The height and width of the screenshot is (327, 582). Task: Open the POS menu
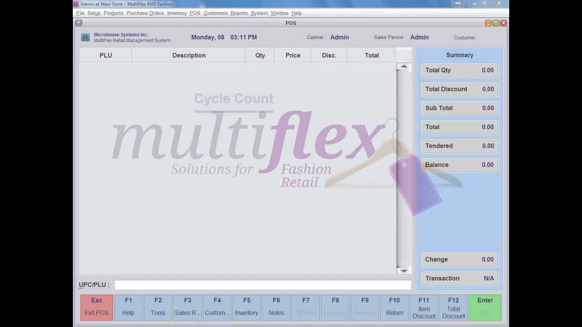click(195, 13)
